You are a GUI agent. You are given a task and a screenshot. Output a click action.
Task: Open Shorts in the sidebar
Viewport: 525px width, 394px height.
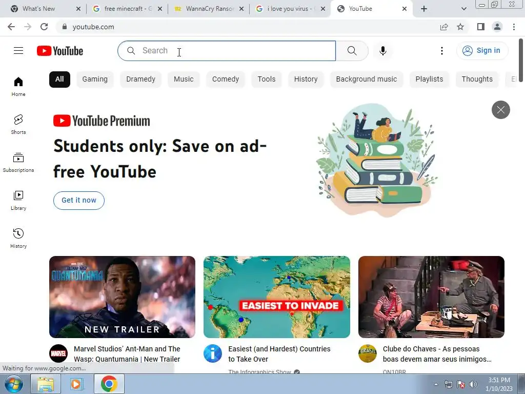18,124
